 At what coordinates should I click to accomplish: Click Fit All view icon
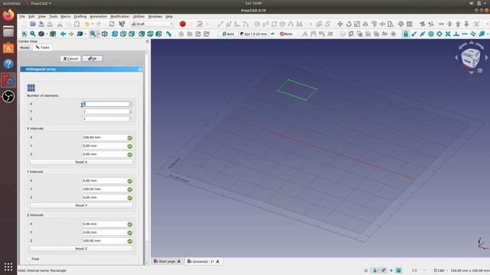24,34
